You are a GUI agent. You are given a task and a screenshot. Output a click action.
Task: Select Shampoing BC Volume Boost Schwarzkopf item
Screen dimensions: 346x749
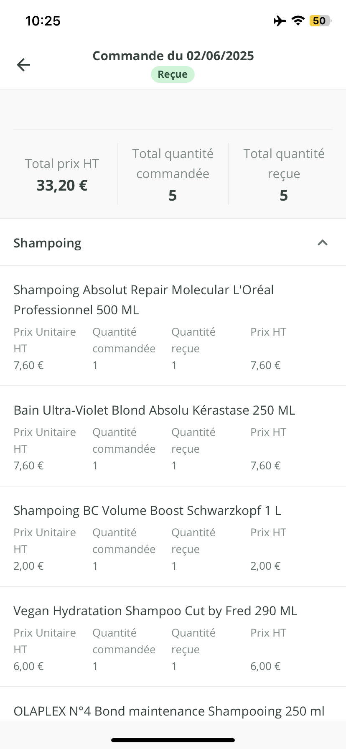(147, 510)
